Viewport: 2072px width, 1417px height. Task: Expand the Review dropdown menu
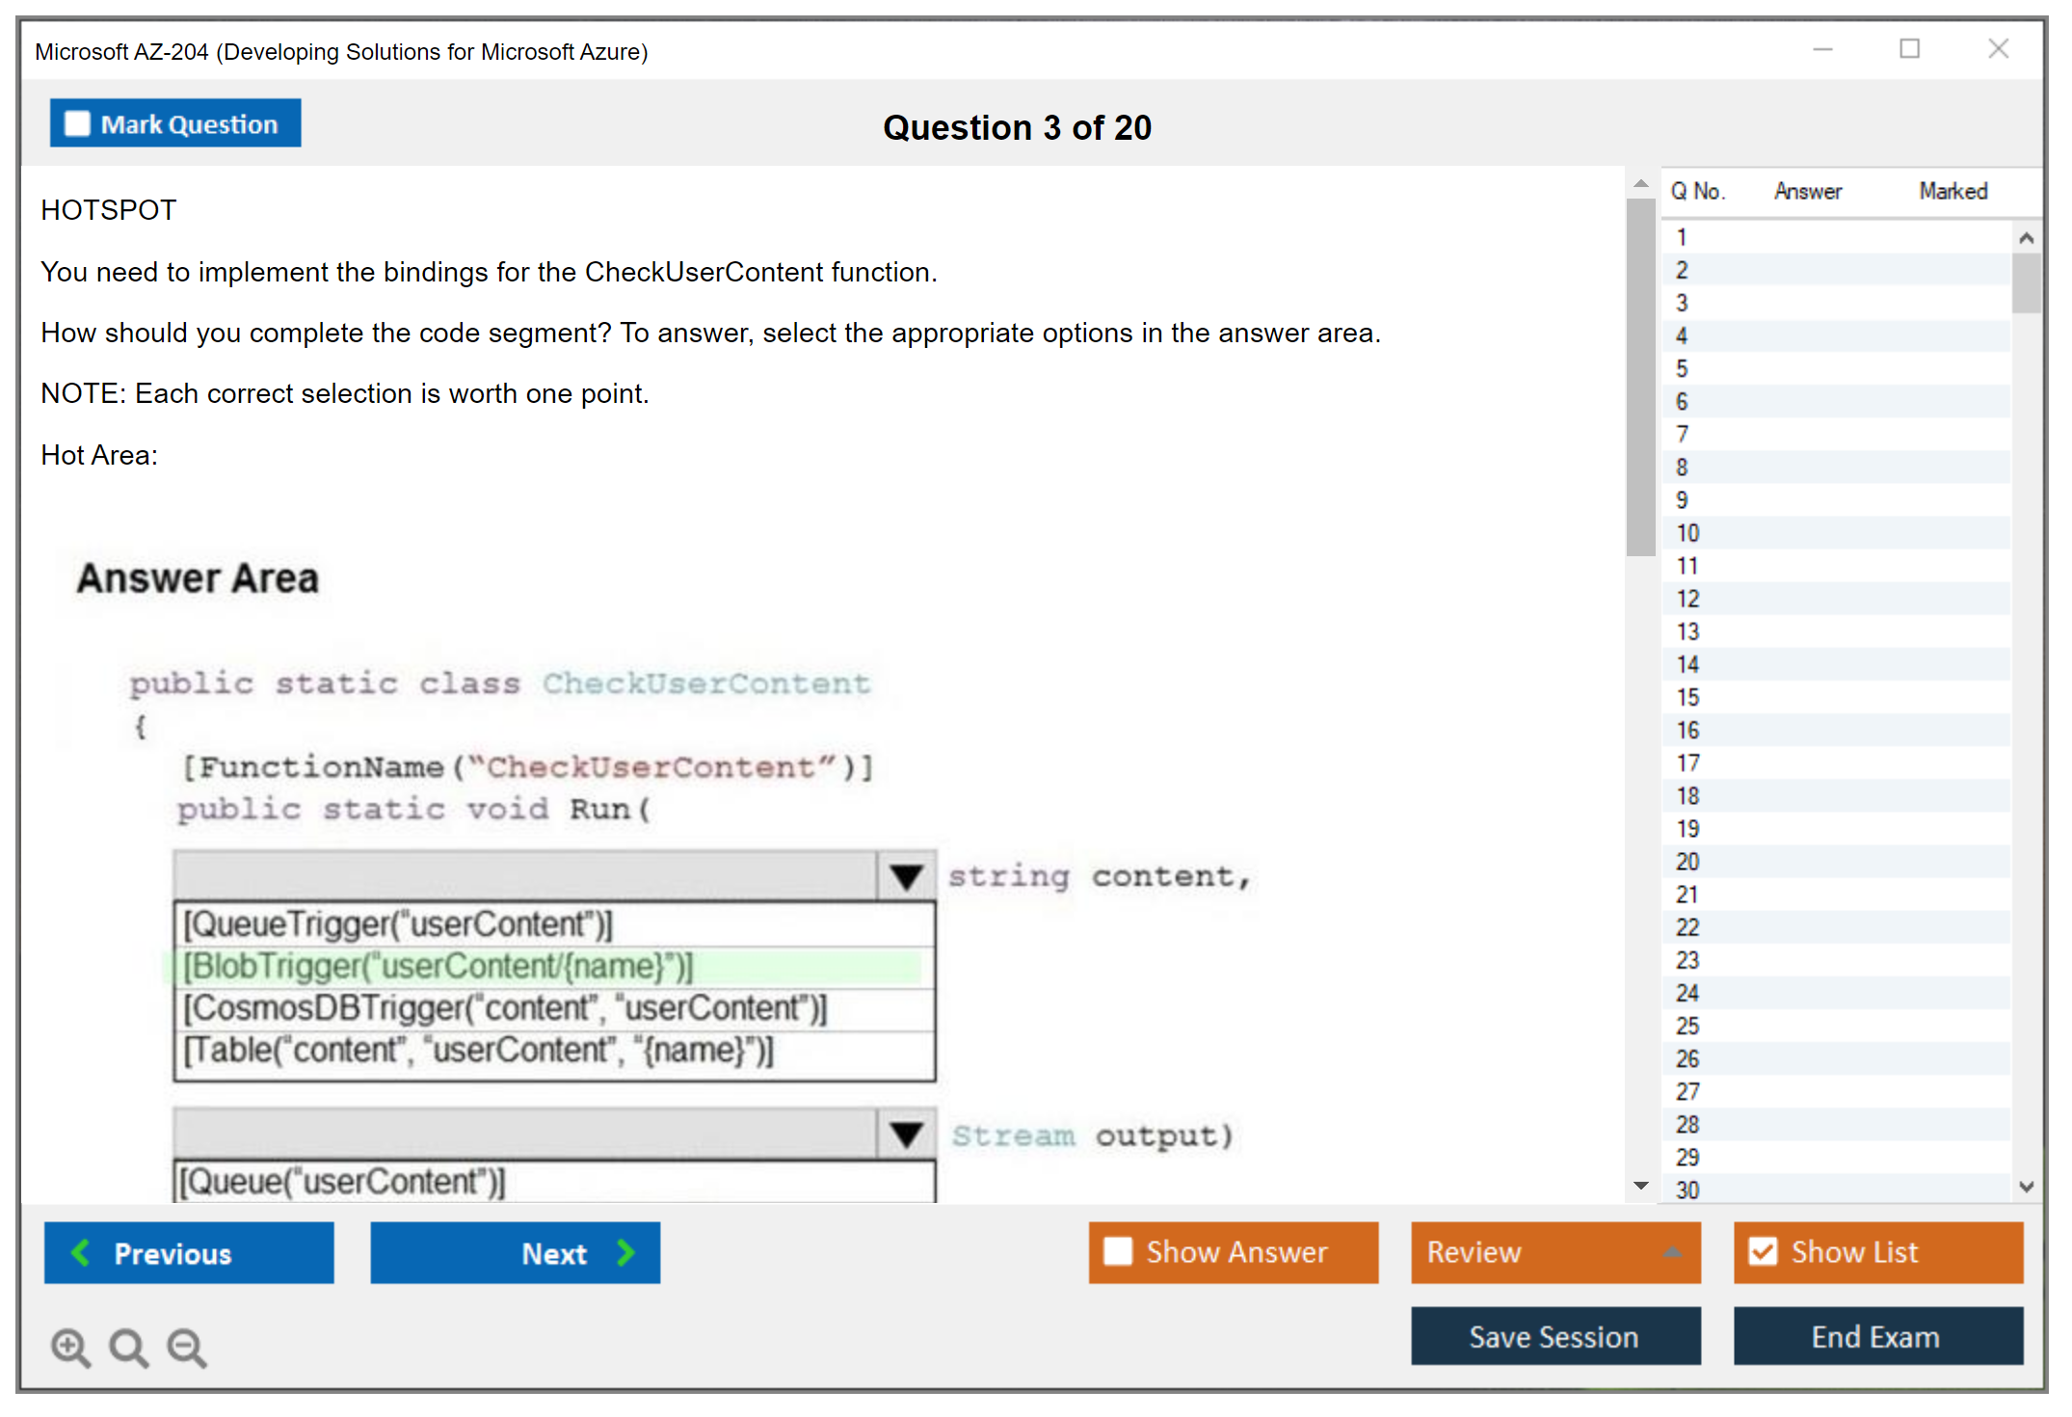click(x=1672, y=1252)
